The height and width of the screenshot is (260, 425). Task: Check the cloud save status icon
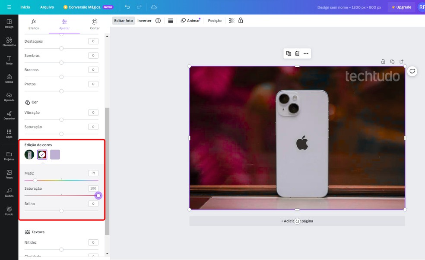tap(154, 7)
